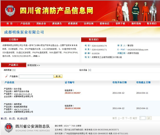Open inspection report ZB201130207
Image resolution: width=160 pixels, height=135 pixels.
click(73, 93)
